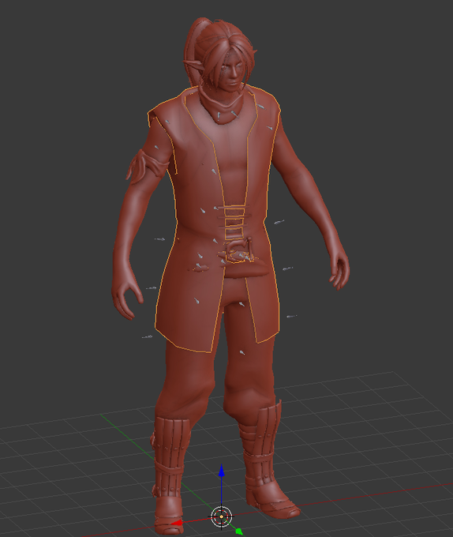This screenshot has height=537, width=453.
Task: Select the character's face
Action: (234, 72)
